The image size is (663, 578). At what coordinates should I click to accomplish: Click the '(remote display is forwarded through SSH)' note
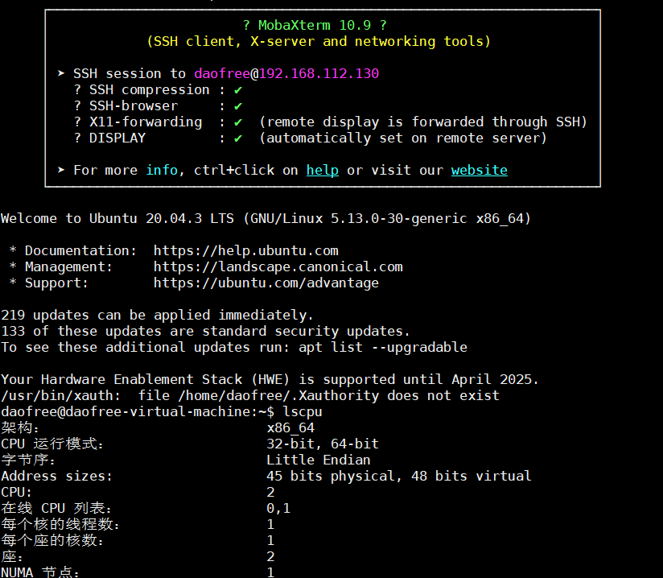(423, 122)
